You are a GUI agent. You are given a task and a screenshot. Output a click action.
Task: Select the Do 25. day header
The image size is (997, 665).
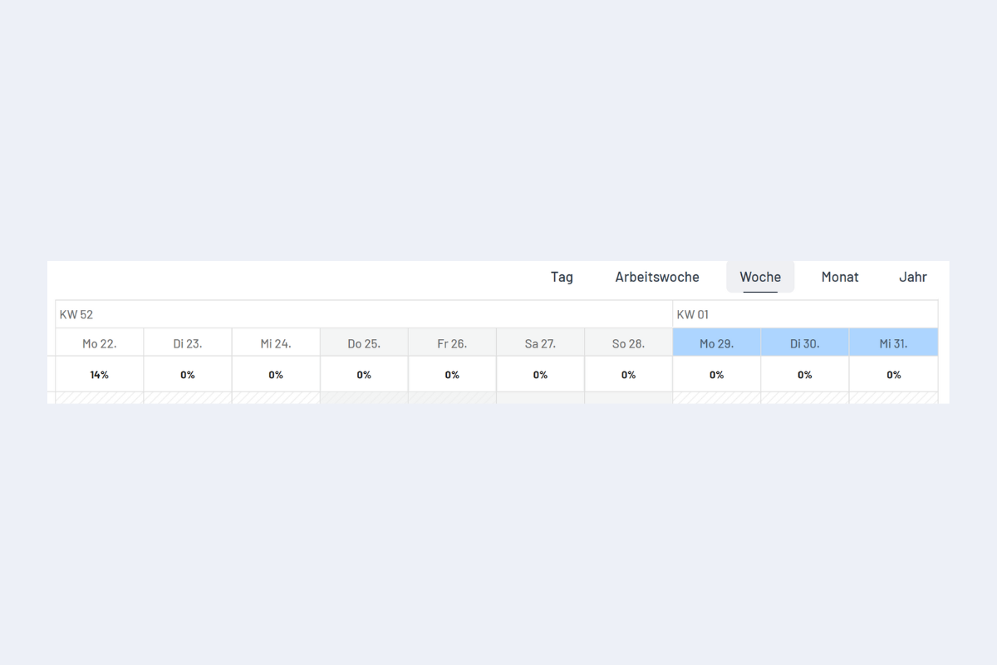(x=364, y=343)
